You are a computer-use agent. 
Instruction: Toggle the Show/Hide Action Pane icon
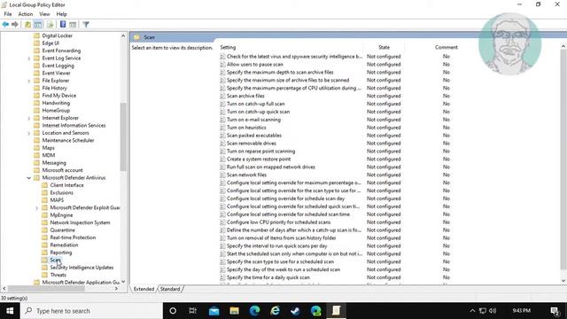point(73,24)
